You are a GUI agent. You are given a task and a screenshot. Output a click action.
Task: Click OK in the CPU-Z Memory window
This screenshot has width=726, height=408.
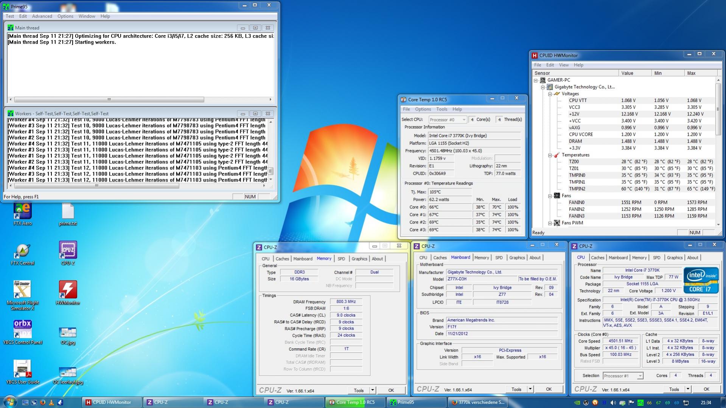click(x=391, y=390)
